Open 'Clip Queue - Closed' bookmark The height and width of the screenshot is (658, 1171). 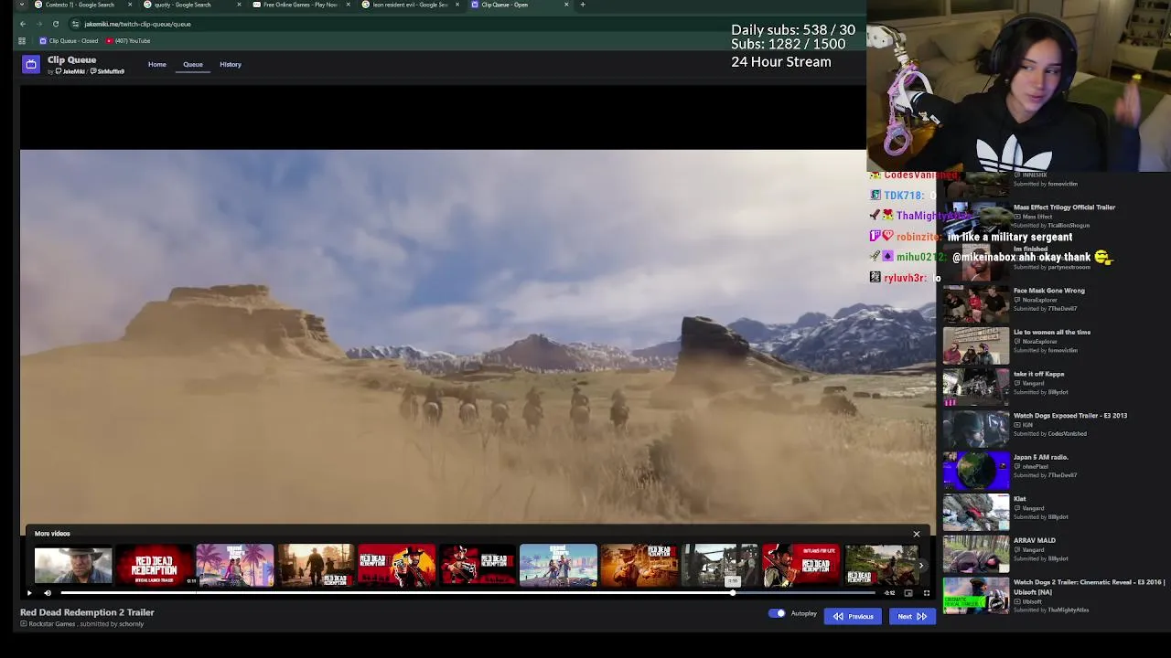coord(69,41)
